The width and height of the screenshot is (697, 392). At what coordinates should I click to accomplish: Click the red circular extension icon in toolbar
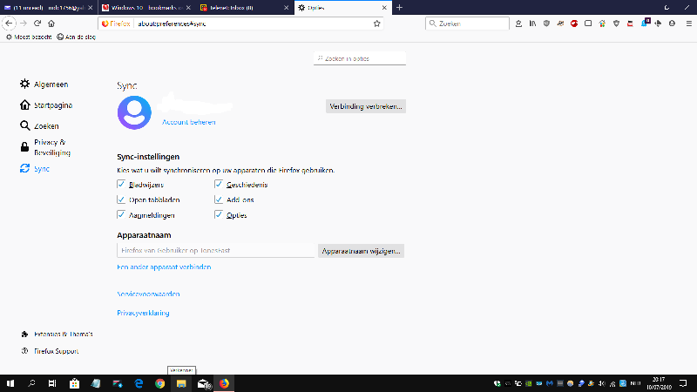click(574, 24)
